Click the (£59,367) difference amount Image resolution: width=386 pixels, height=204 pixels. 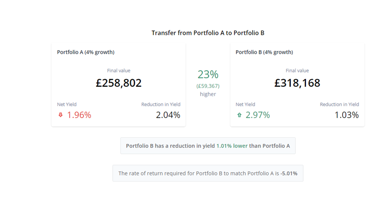pos(208,86)
